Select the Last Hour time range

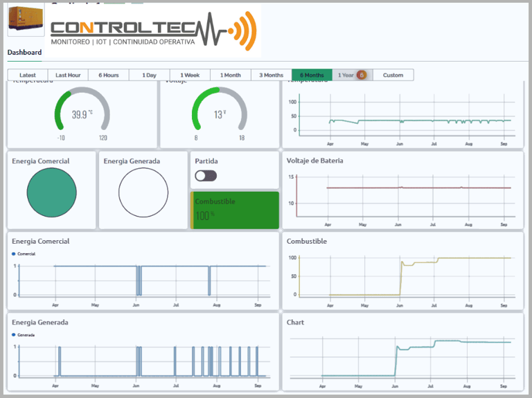pyautogui.click(x=68, y=75)
